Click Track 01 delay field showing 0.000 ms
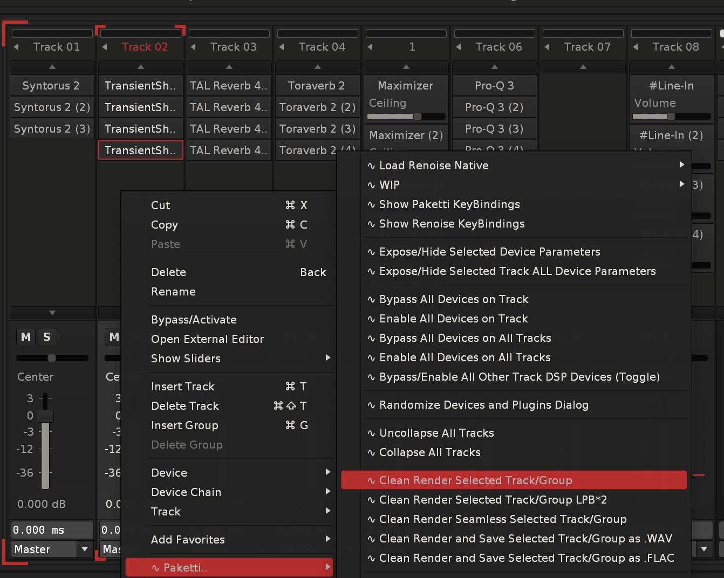724x578 pixels. point(52,530)
